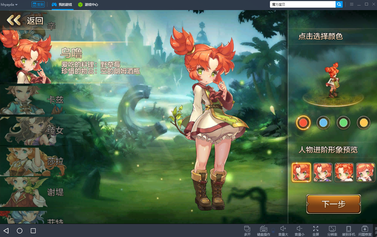Click the search field containing 魔力宝贝
Viewport: 377px width, 237px height.
click(303, 4)
